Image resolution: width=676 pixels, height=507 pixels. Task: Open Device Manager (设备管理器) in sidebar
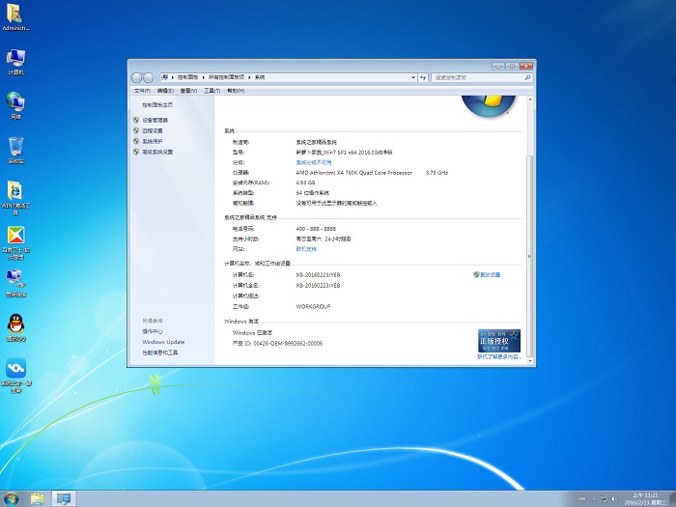[155, 120]
